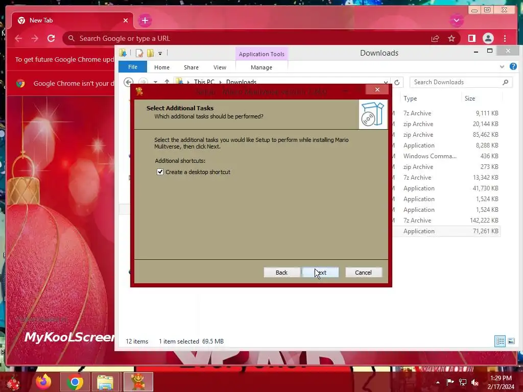Click Chrome share page icon
Image resolution: width=523 pixels, height=392 pixels.
pyautogui.click(x=435, y=39)
